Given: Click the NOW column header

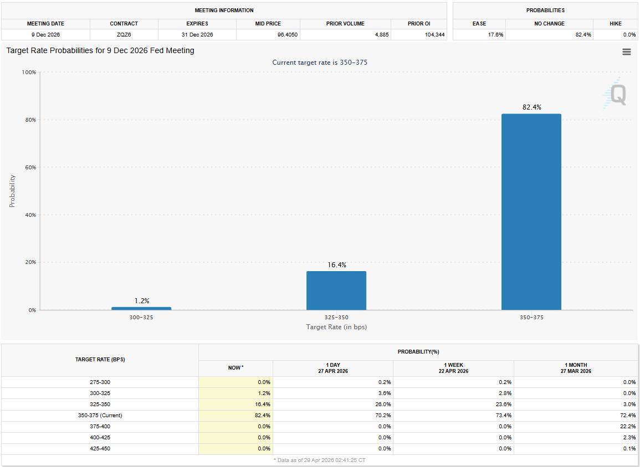Looking at the screenshot, I should tap(235, 368).
